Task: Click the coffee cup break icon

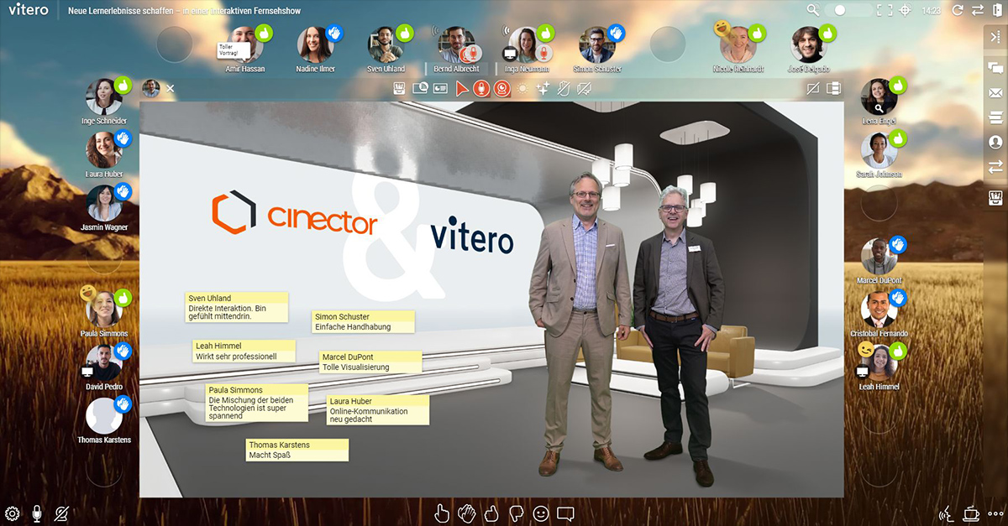Action: point(972,513)
